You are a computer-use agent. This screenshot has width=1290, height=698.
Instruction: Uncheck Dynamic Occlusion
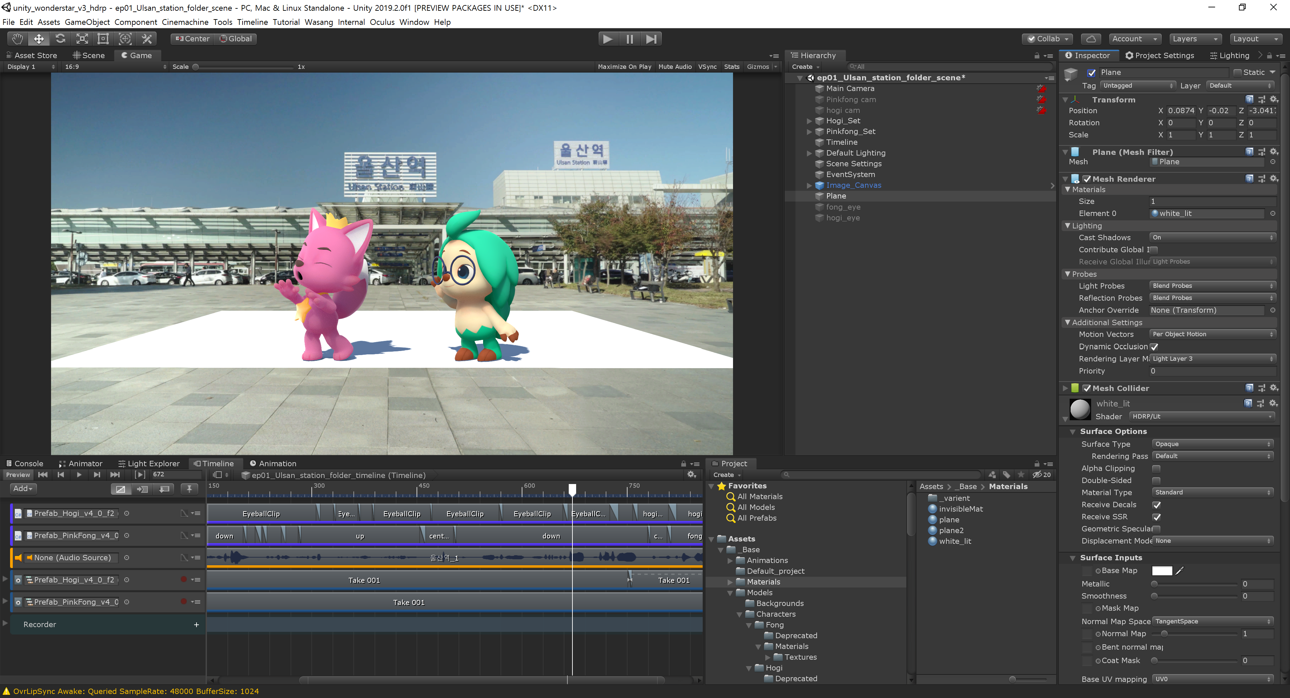pos(1154,347)
